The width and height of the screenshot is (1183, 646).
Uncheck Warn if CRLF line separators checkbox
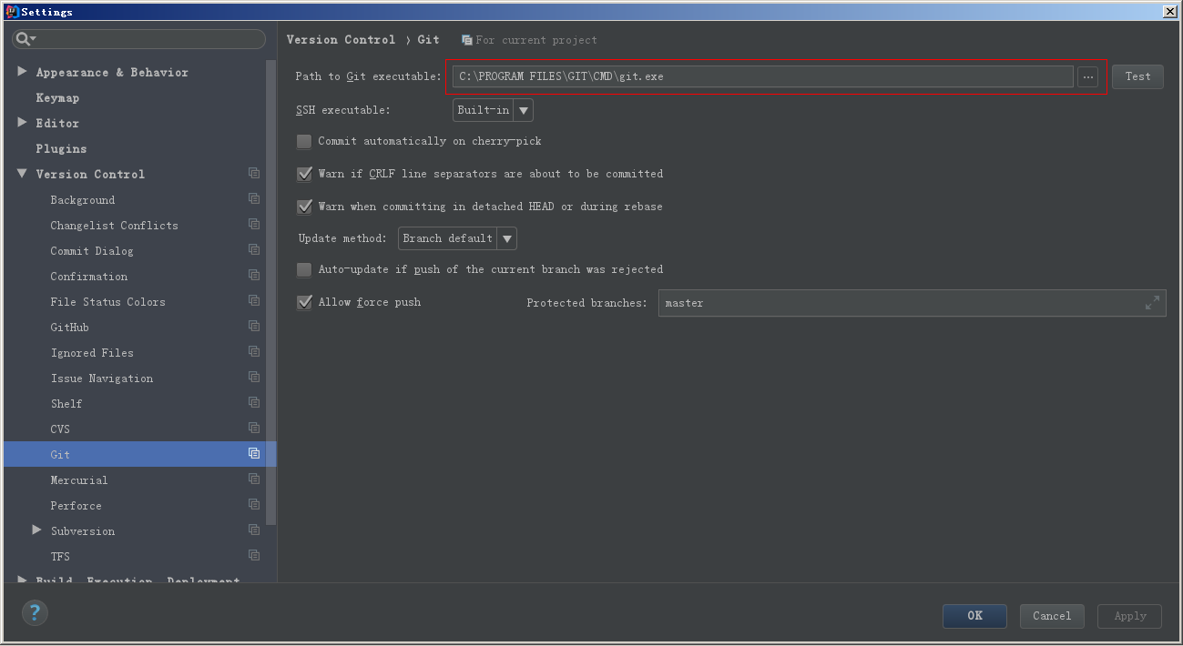tap(304, 174)
